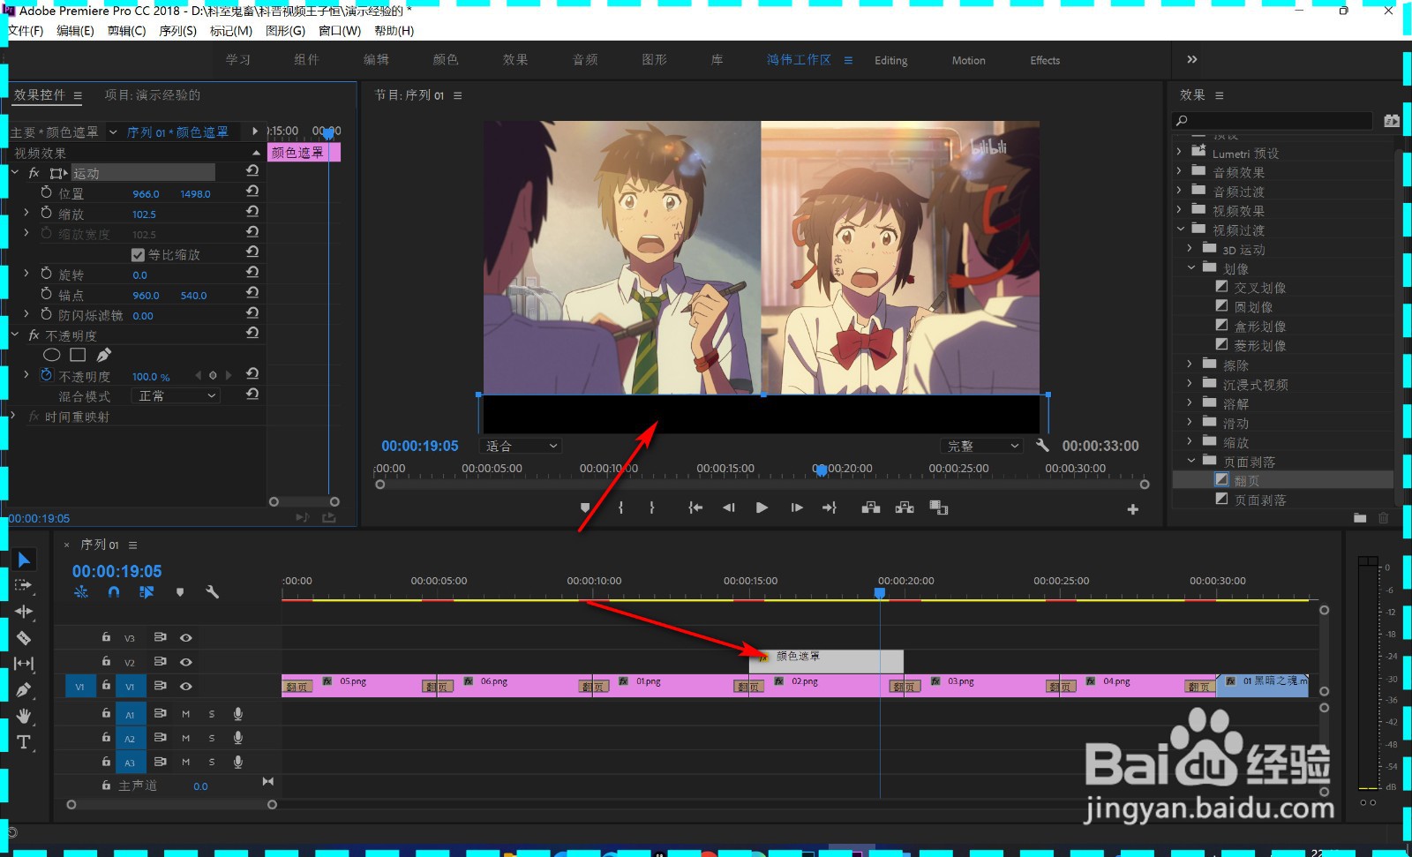
Task: Select the Selection tool arrow
Action: tap(24, 560)
